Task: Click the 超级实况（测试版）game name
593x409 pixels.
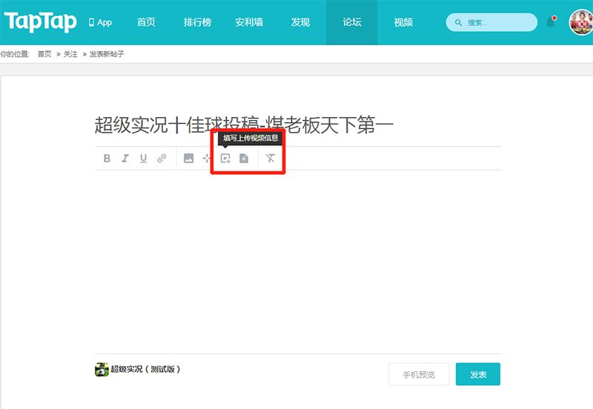Action: click(145, 369)
